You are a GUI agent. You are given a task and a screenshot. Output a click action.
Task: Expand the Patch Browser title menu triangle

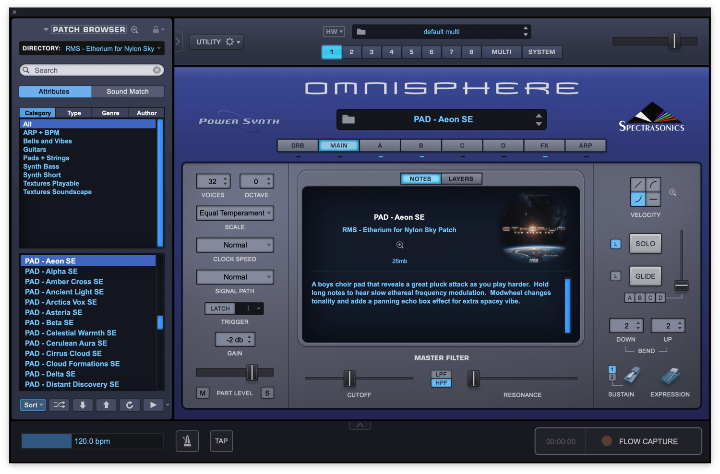click(x=46, y=30)
